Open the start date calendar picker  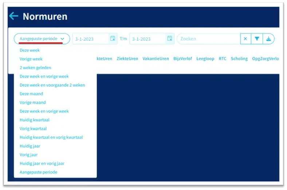coord(113,39)
